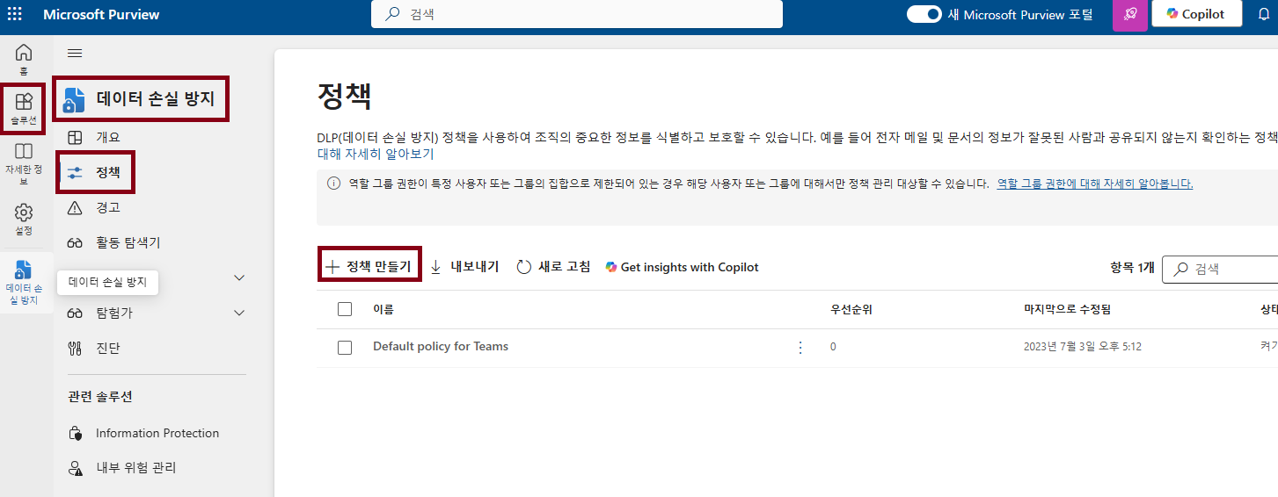Tick the Default policy for Teams checkbox
The image size is (1278, 497).
[345, 348]
